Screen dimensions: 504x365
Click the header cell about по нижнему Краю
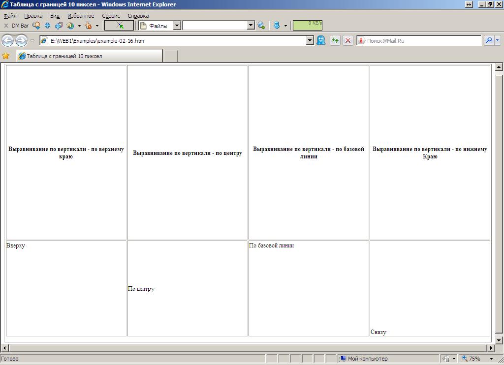430,152
